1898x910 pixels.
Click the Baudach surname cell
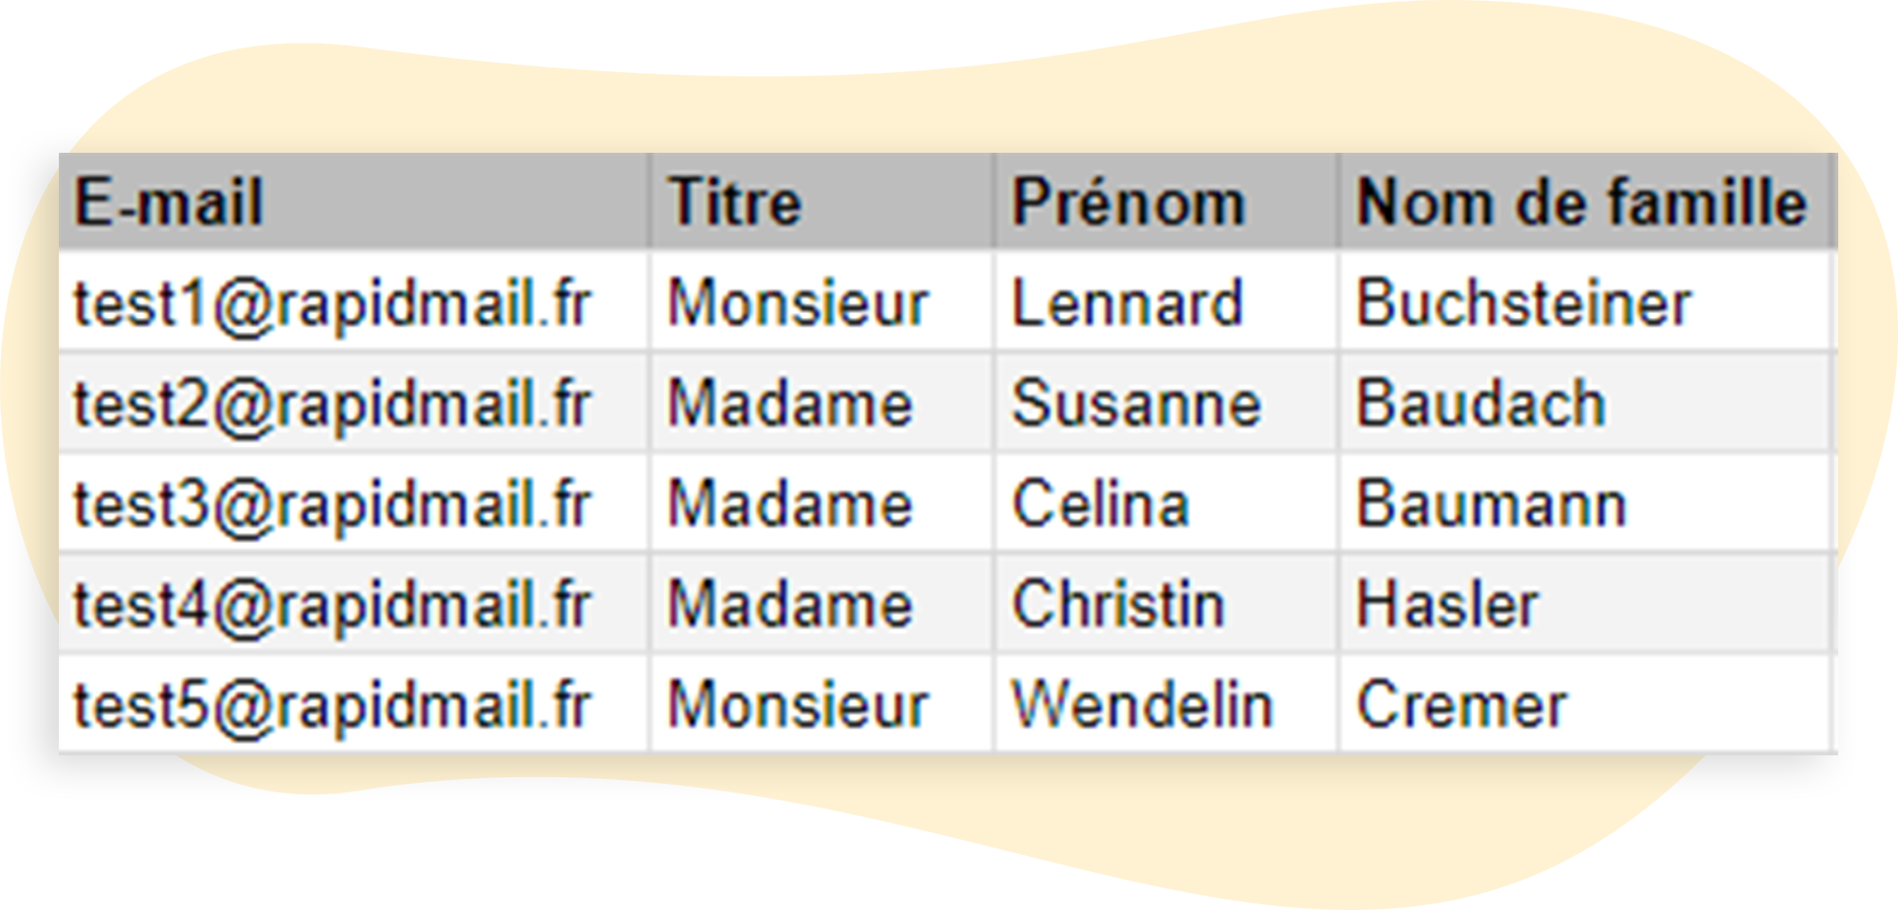click(1480, 403)
